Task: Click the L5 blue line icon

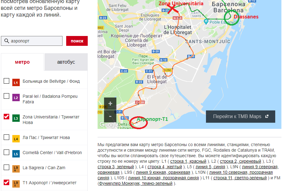Action: click(16, 153)
